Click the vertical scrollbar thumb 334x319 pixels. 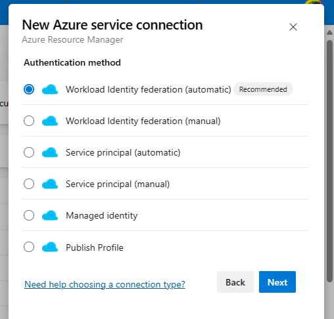coord(329,161)
